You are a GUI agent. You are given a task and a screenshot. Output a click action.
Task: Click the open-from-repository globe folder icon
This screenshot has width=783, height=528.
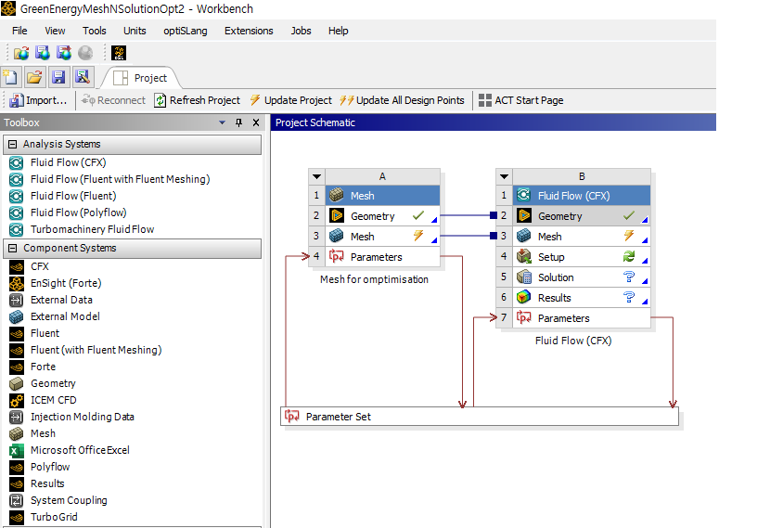coord(21,53)
